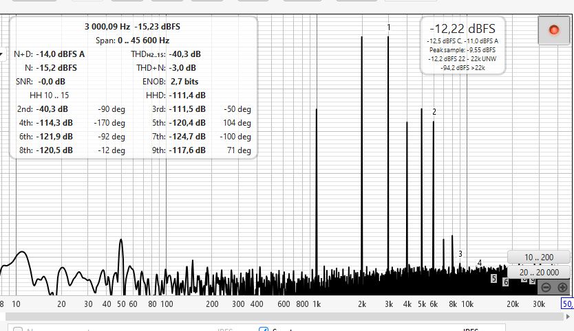Click harmonic marker 2 near the 6k peak
The width and height of the screenshot is (574, 331).
[434, 112]
